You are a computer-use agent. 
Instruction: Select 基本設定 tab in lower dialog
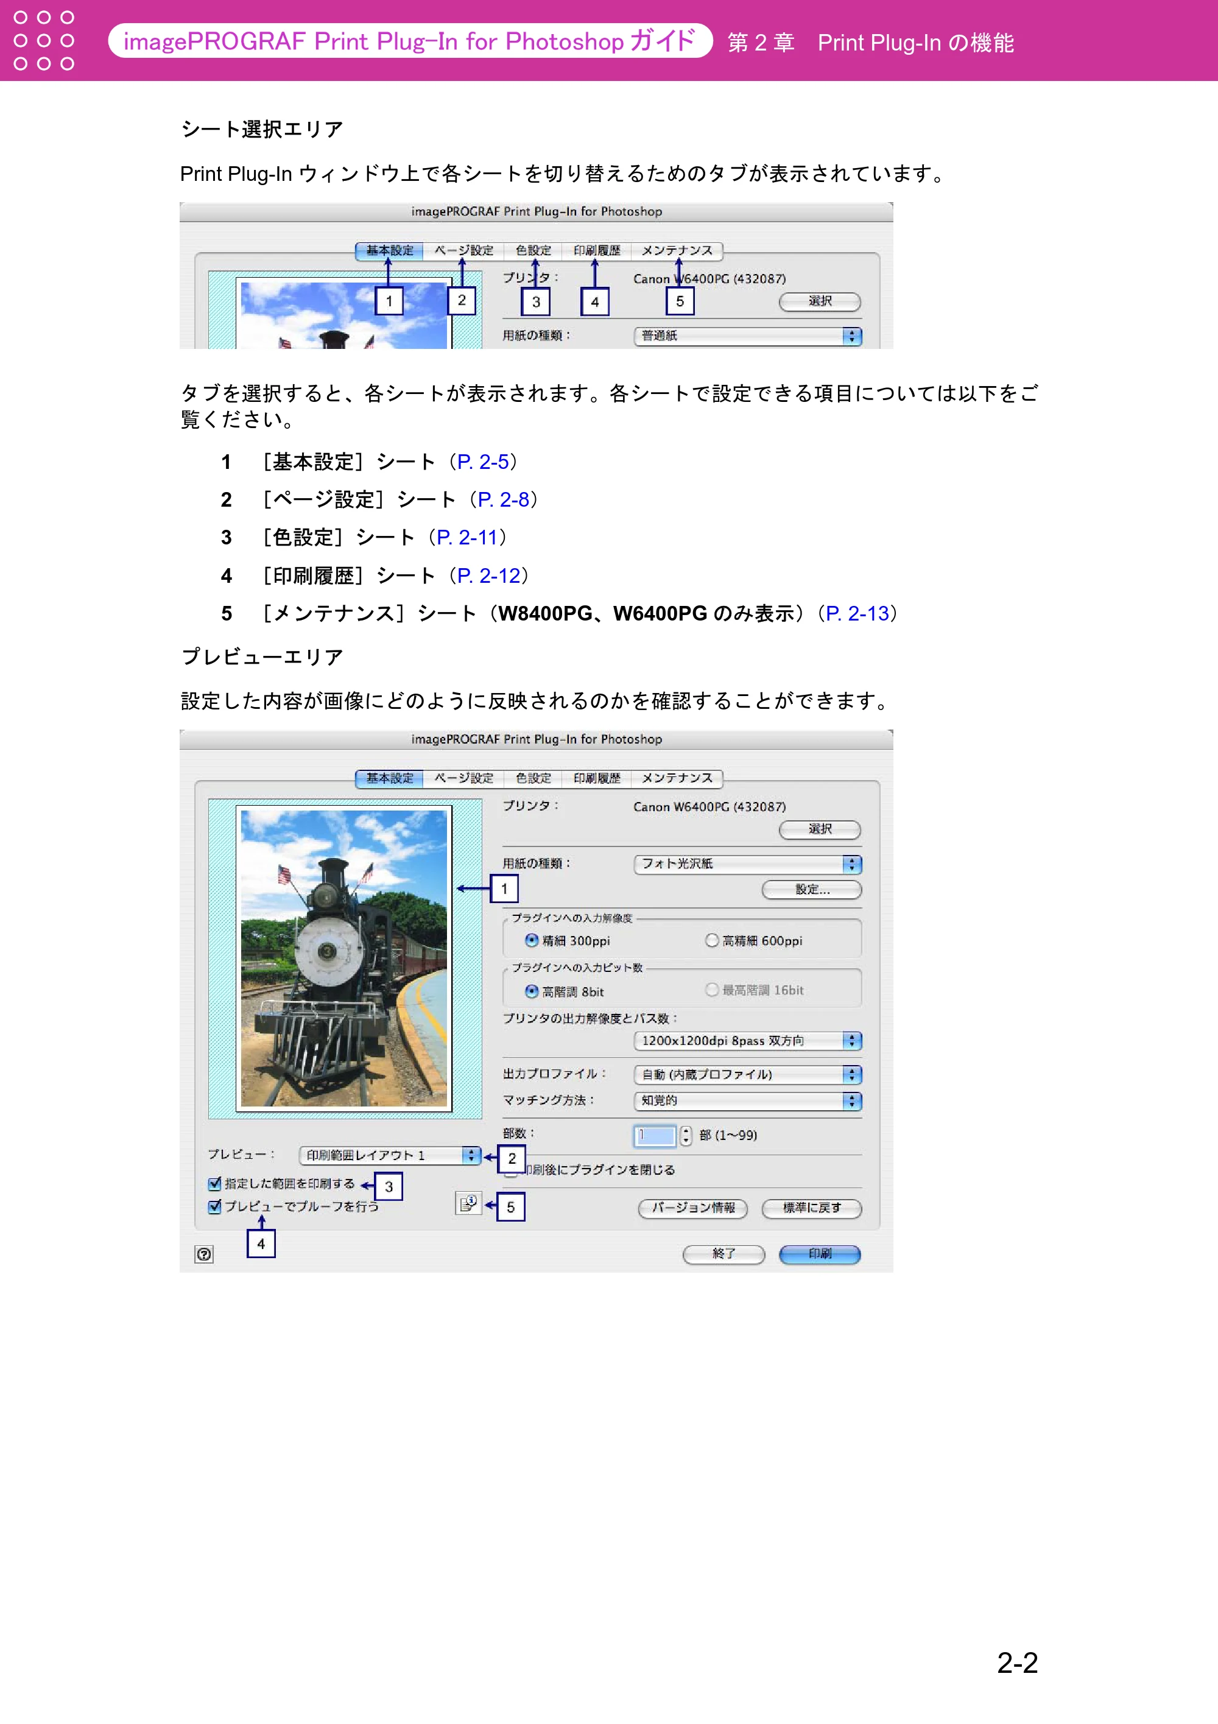(390, 778)
